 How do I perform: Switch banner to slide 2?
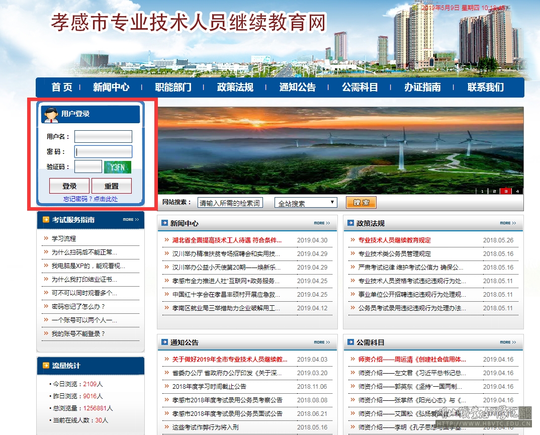pyautogui.click(x=494, y=191)
